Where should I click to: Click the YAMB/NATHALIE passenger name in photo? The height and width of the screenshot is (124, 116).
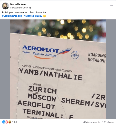pos(51,74)
